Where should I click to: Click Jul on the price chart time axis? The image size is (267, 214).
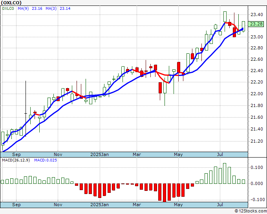pyautogui.click(x=220, y=154)
